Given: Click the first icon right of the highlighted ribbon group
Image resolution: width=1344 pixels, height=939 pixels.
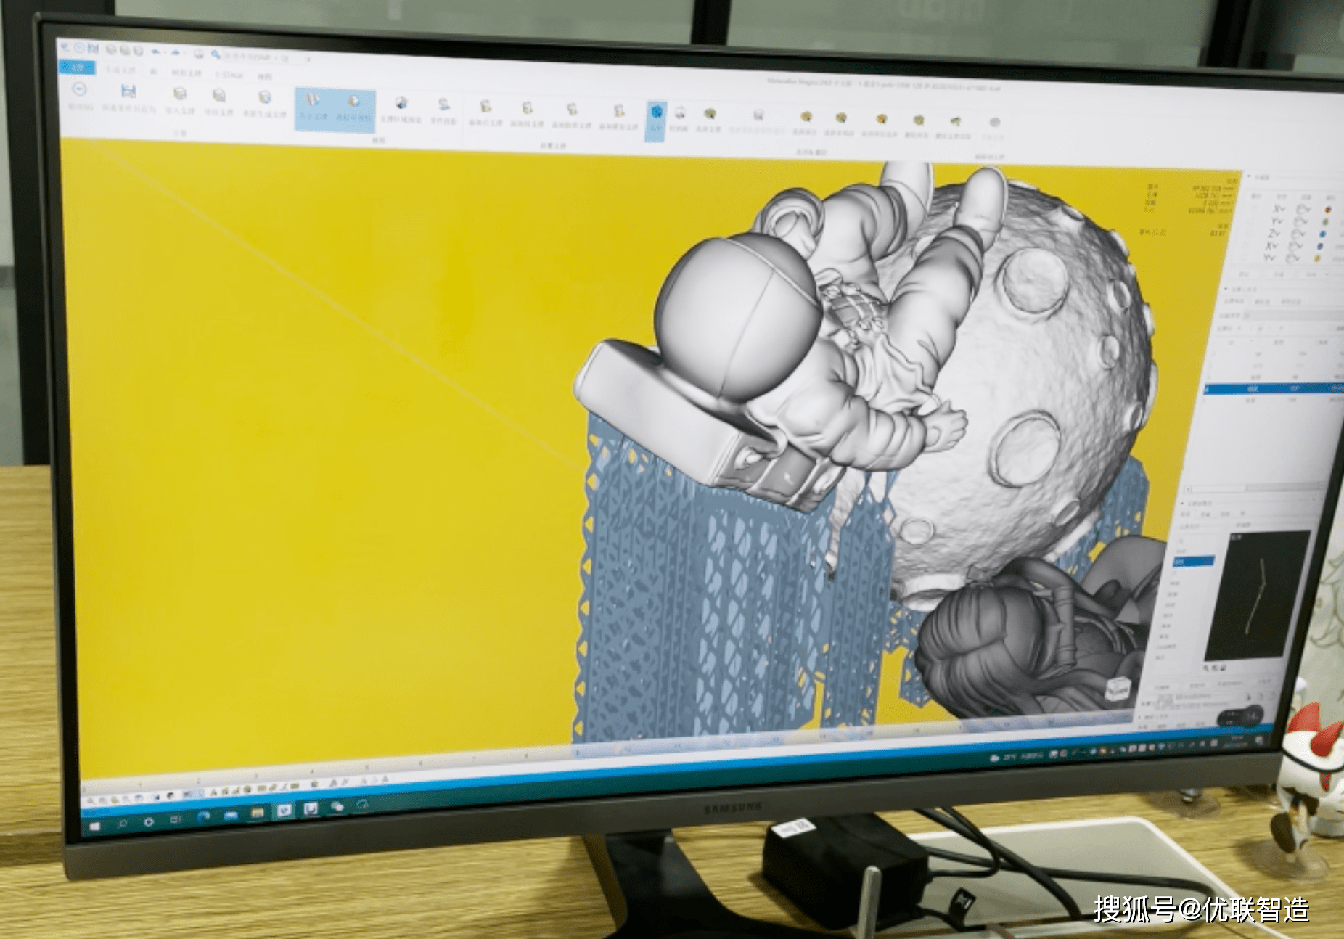Looking at the screenshot, I should coord(401,103).
